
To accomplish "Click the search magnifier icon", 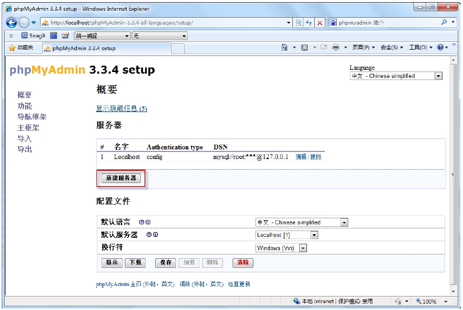I will [444, 22].
